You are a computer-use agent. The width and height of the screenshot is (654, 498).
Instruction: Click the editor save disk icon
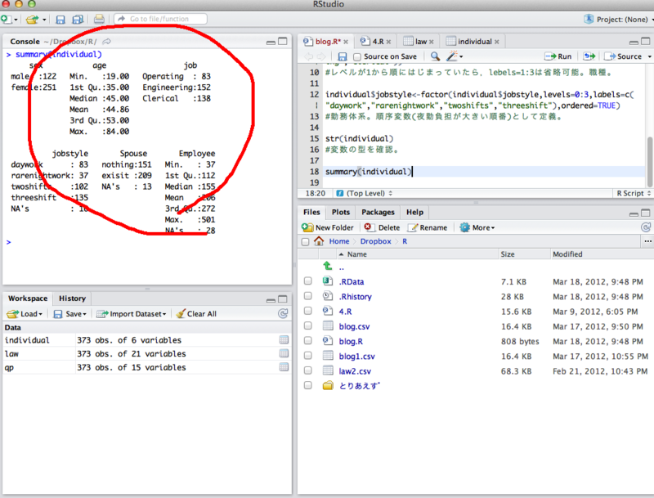pyautogui.click(x=343, y=56)
